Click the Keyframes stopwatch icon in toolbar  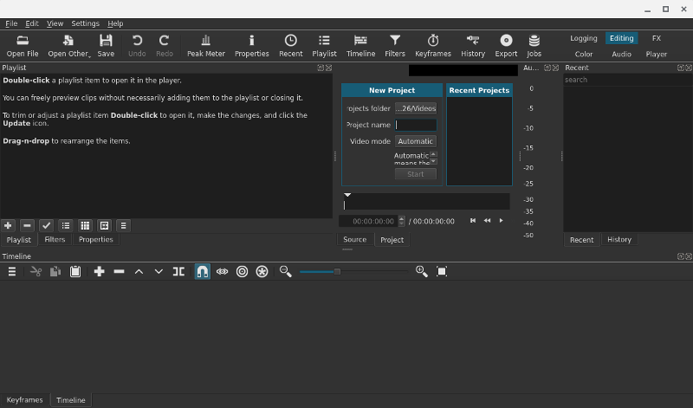pyautogui.click(x=432, y=45)
